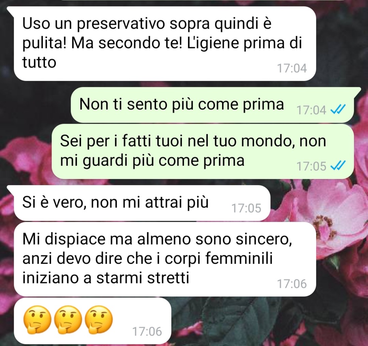
Task: Tap the 17:05 timestamp on 'non mi attrai più'
Action: tap(246, 208)
